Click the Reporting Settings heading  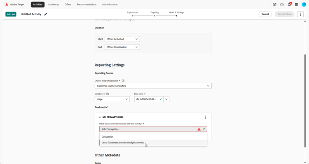[x=110, y=65]
